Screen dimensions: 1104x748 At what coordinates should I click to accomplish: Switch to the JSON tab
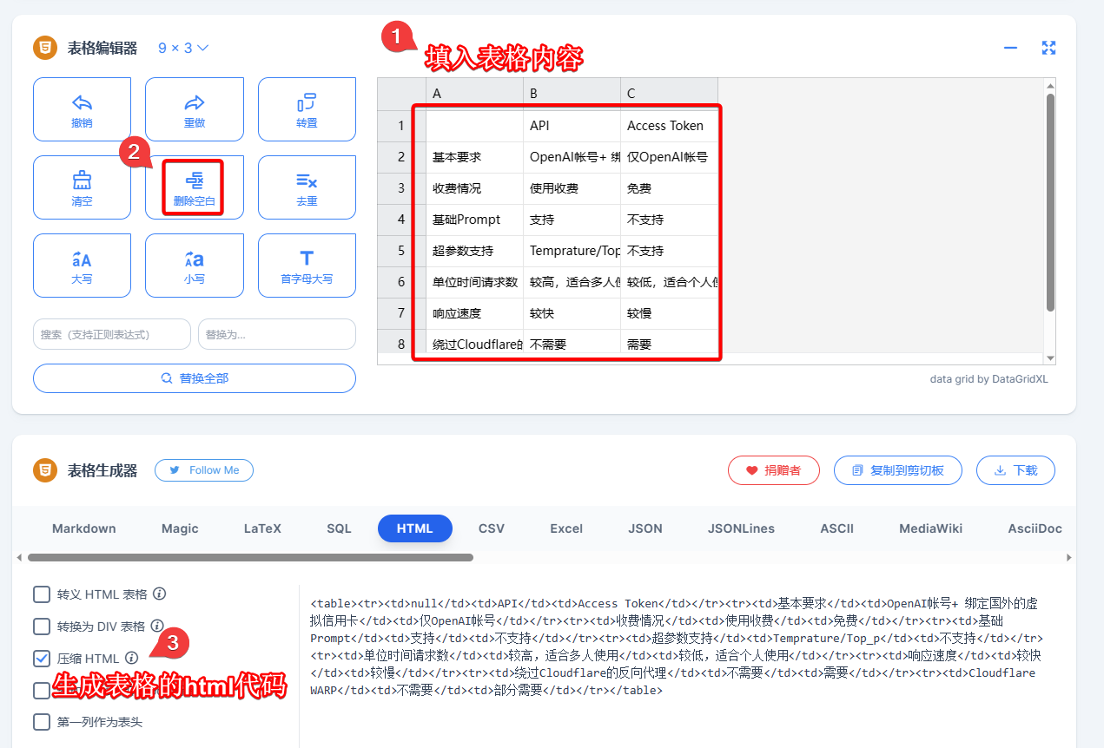[x=645, y=528]
